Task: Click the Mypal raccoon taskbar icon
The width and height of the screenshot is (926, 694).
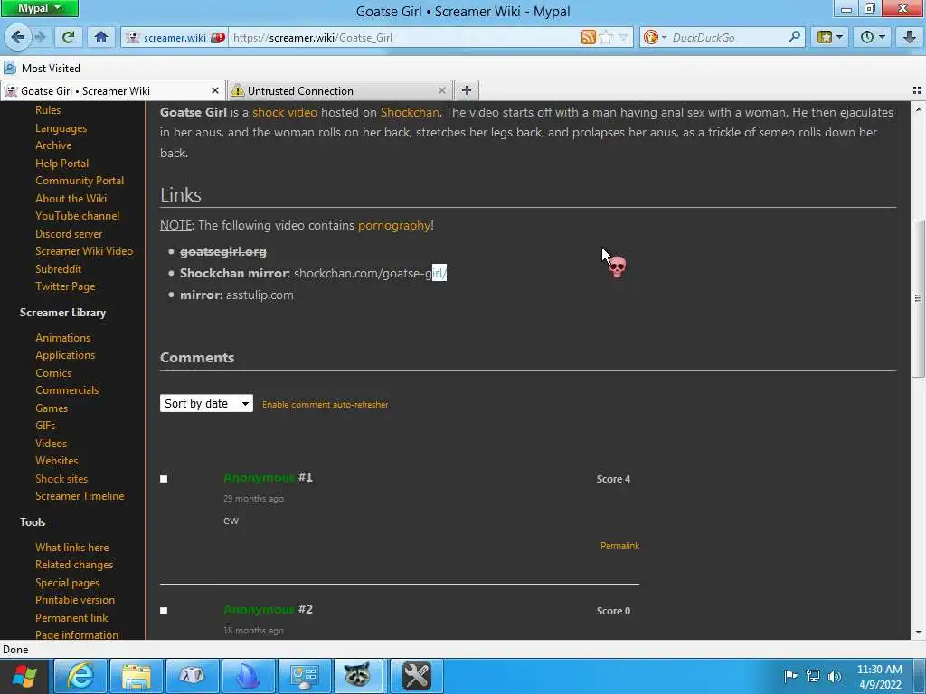Action: tap(358, 676)
